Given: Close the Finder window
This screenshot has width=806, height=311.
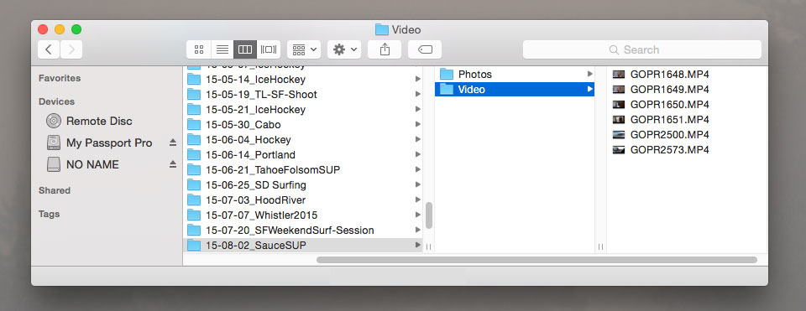Looking at the screenshot, I should pyautogui.click(x=43, y=30).
